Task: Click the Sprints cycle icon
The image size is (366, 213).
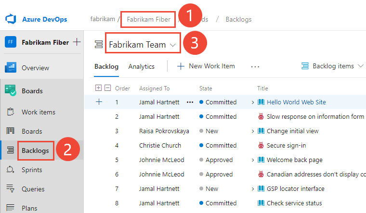Action: 11,169
